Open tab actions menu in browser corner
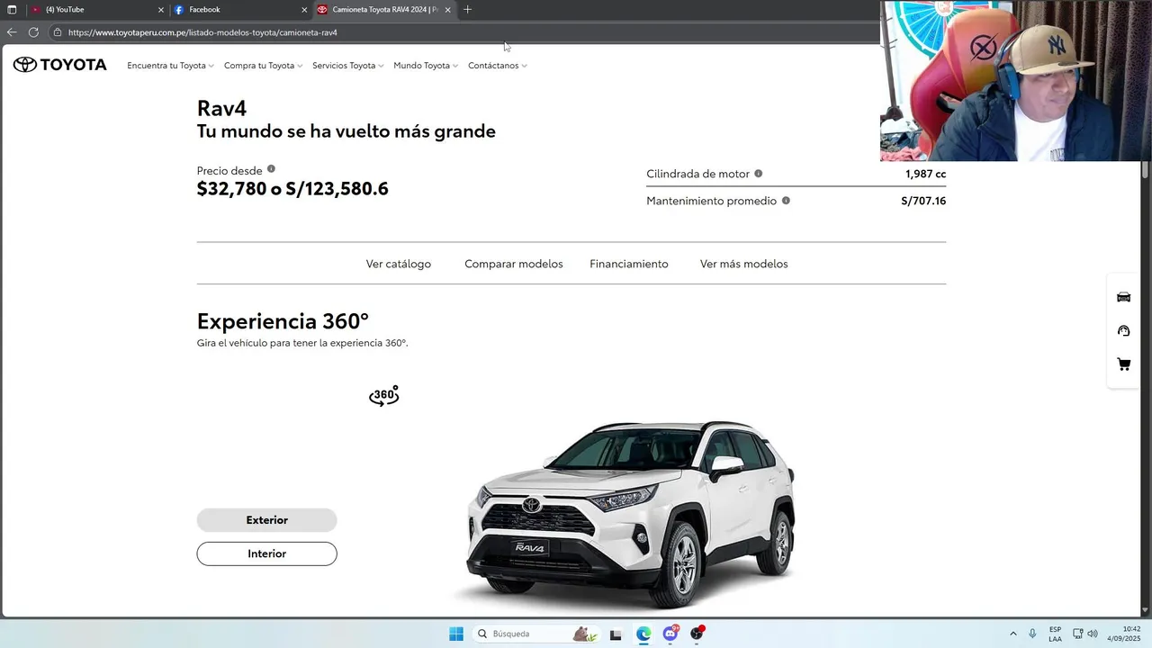 [12, 10]
